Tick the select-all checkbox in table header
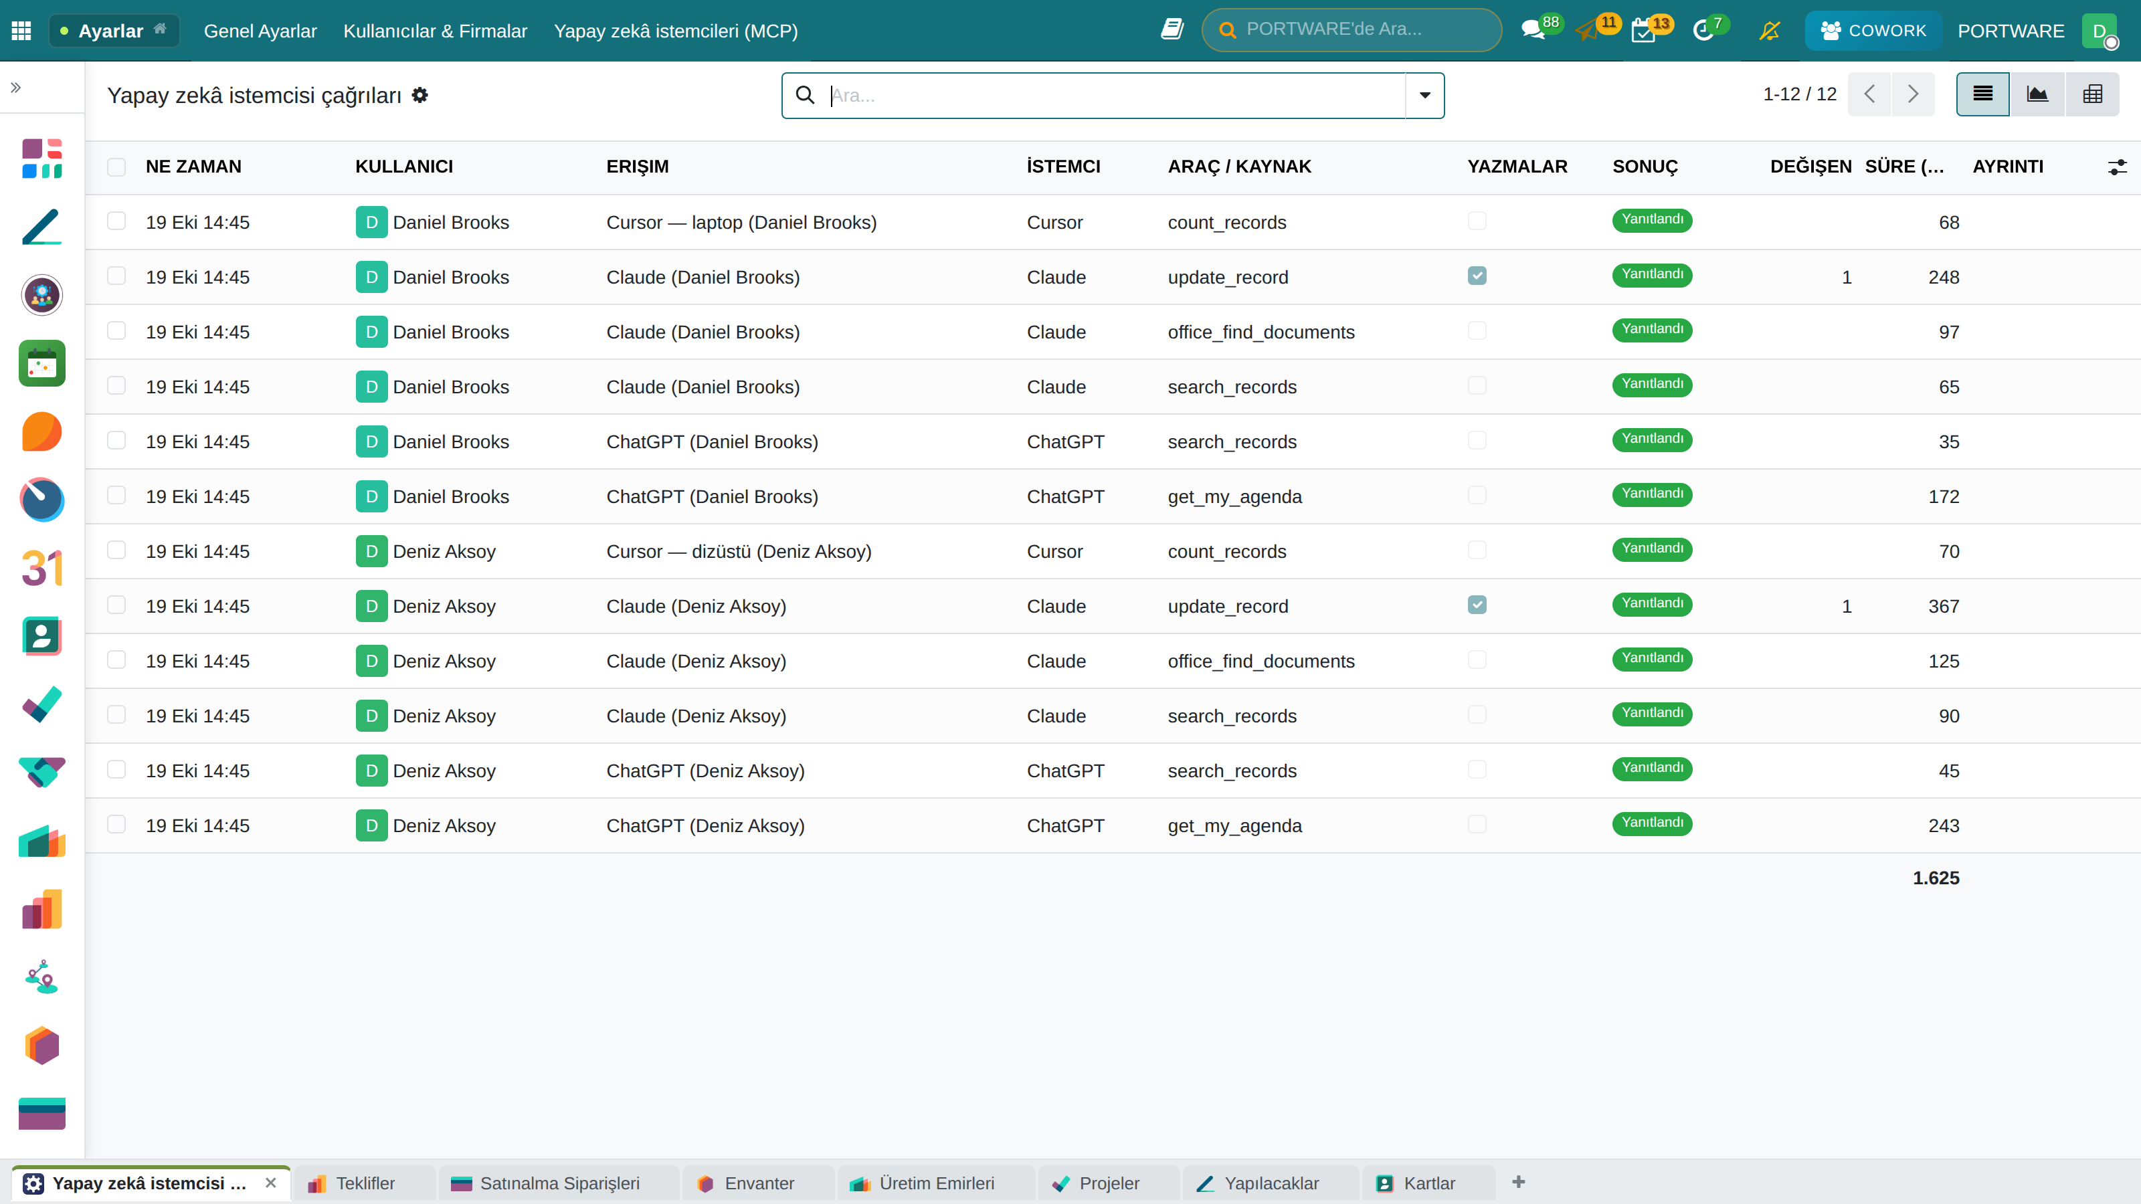 click(x=116, y=167)
